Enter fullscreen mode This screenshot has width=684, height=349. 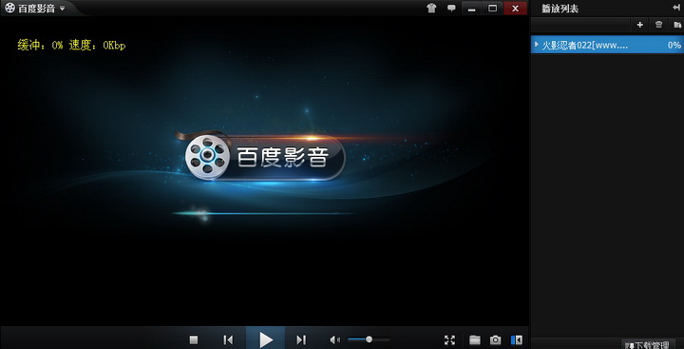click(449, 339)
